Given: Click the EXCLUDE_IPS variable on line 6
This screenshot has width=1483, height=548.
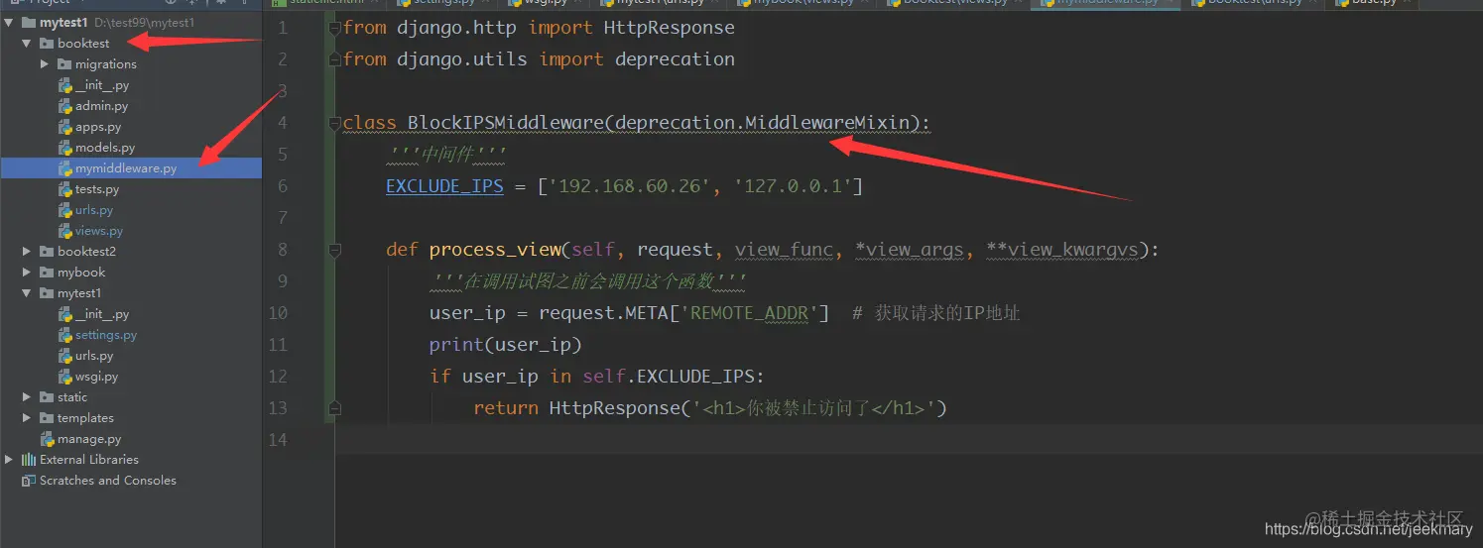Looking at the screenshot, I should coord(444,186).
